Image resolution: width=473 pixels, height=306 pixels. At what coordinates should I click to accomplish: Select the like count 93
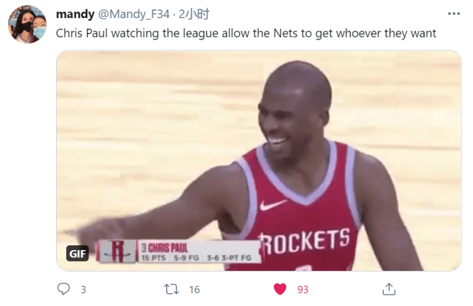click(303, 289)
